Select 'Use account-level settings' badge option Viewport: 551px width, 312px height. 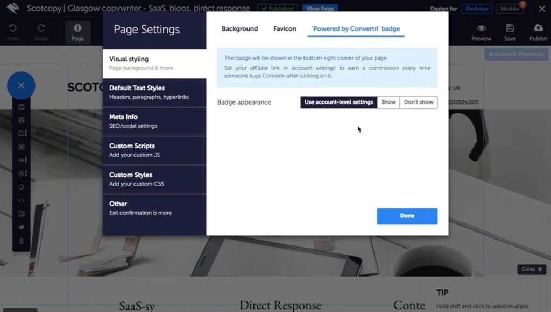pos(338,102)
